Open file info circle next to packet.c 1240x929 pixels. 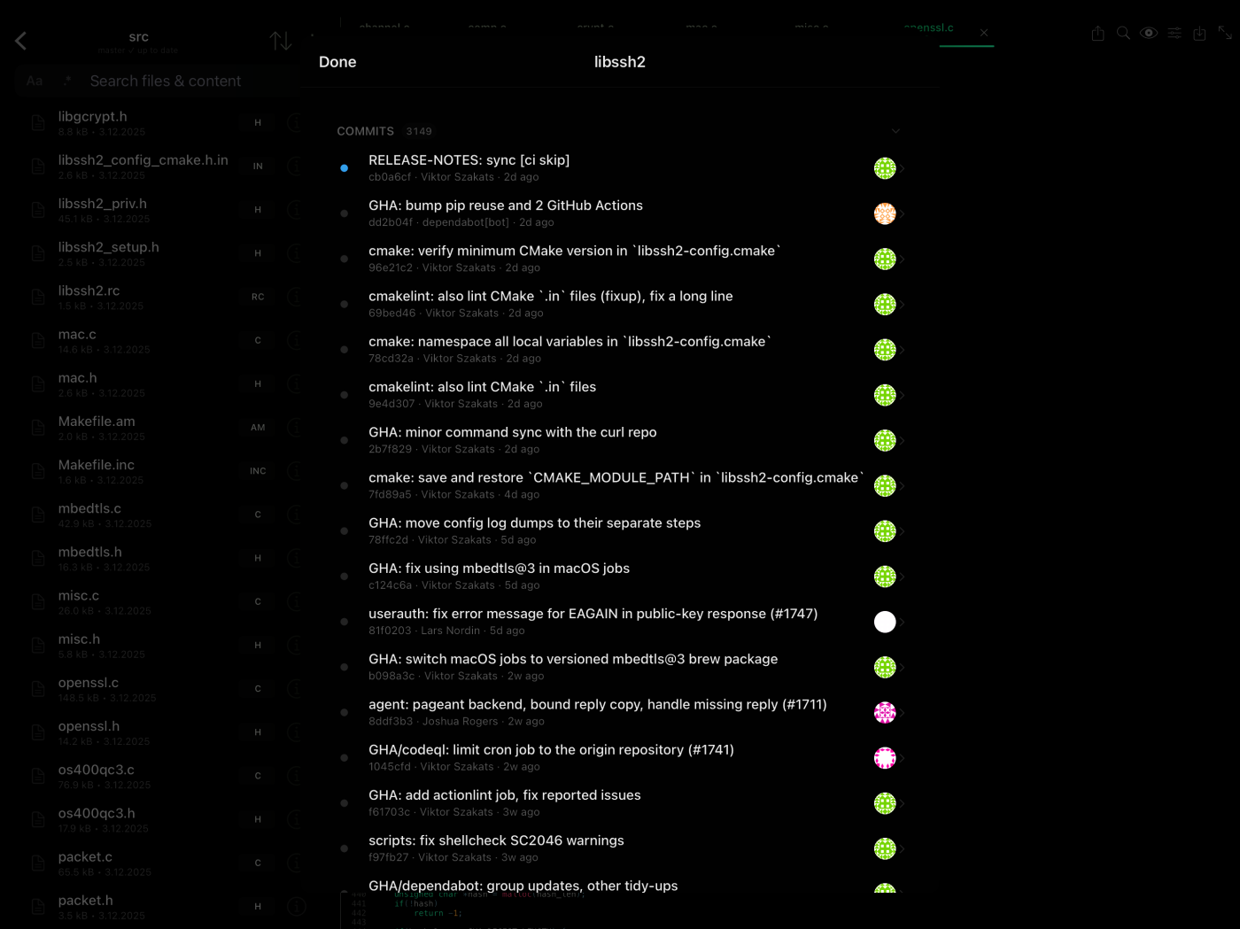coord(297,863)
